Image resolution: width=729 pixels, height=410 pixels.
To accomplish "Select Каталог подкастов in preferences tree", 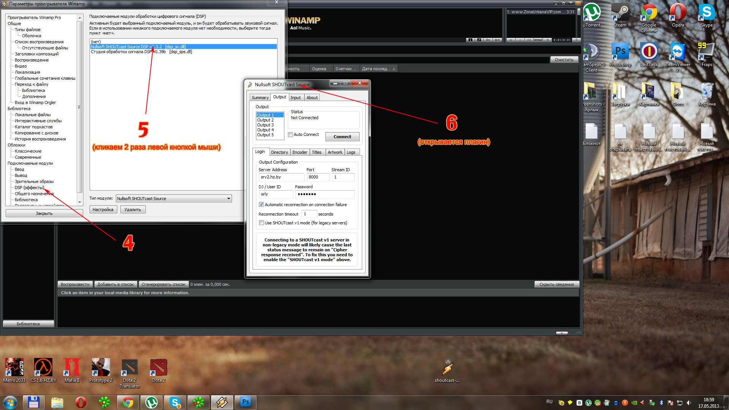I will point(33,127).
